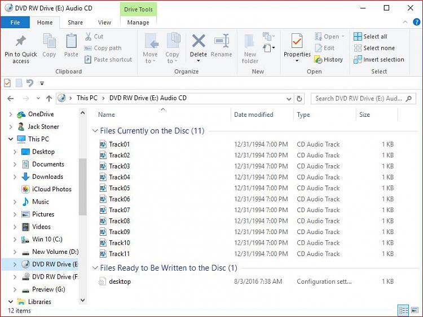This screenshot has height=317, width=423.
Task: Sort by the Type column header
Action: 325,115
